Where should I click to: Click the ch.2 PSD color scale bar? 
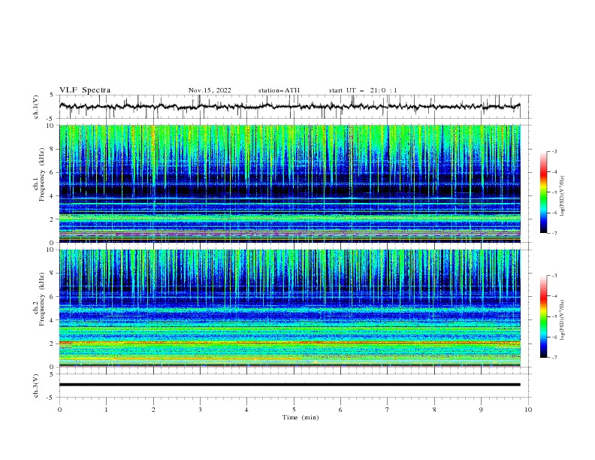[x=543, y=316]
